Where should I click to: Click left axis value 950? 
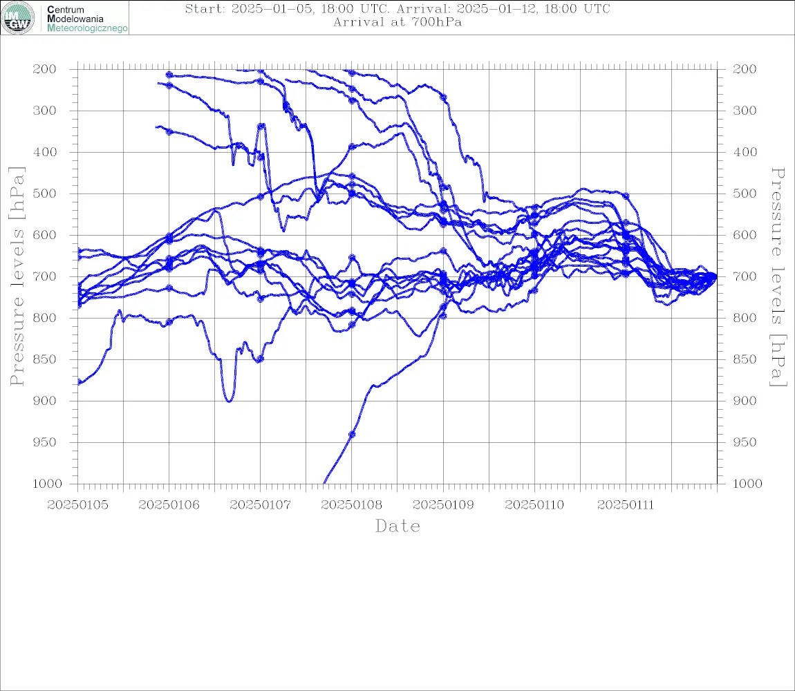[45, 442]
